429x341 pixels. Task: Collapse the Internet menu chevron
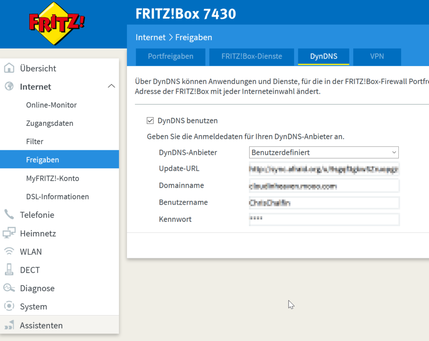[111, 86]
